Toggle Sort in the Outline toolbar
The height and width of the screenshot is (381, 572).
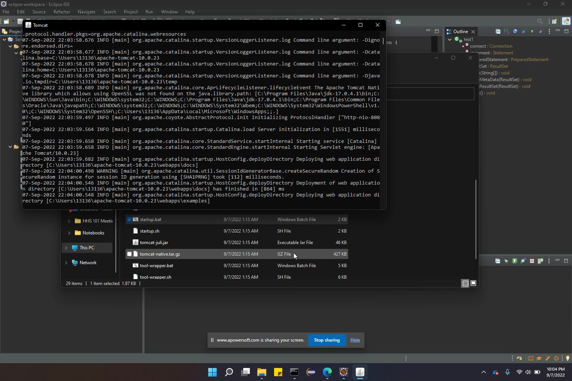[x=506, y=32]
